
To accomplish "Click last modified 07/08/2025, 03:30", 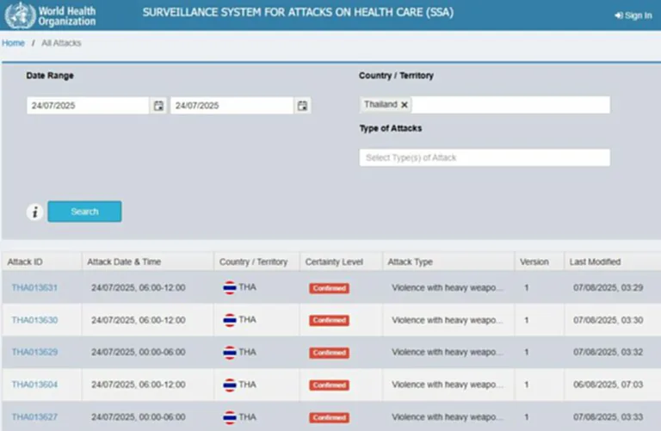I will pyautogui.click(x=608, y=320).
